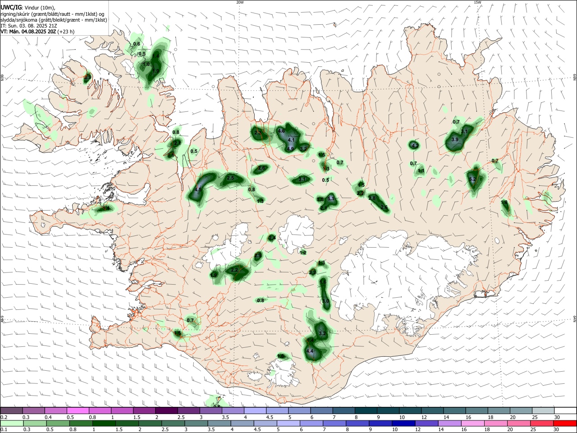Click the UWC/IG title text
This screenshot has width=577, height=433.
10,8
